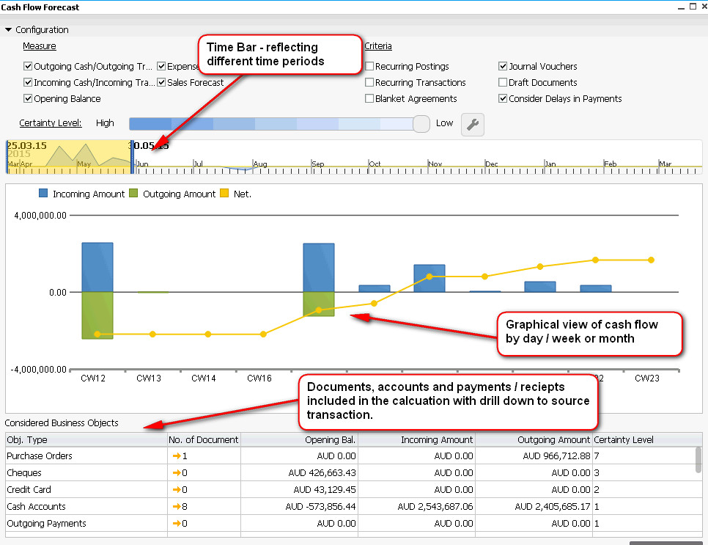Click the blue Incoming Amount legend icon
The width and height of the screenshot is (708, 545).
pyautogui.click(x=43, y=194)
